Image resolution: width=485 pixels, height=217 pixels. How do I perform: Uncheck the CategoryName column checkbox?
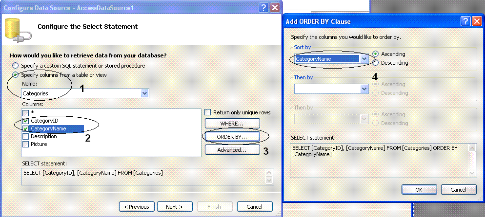click(x=26, y=128)
